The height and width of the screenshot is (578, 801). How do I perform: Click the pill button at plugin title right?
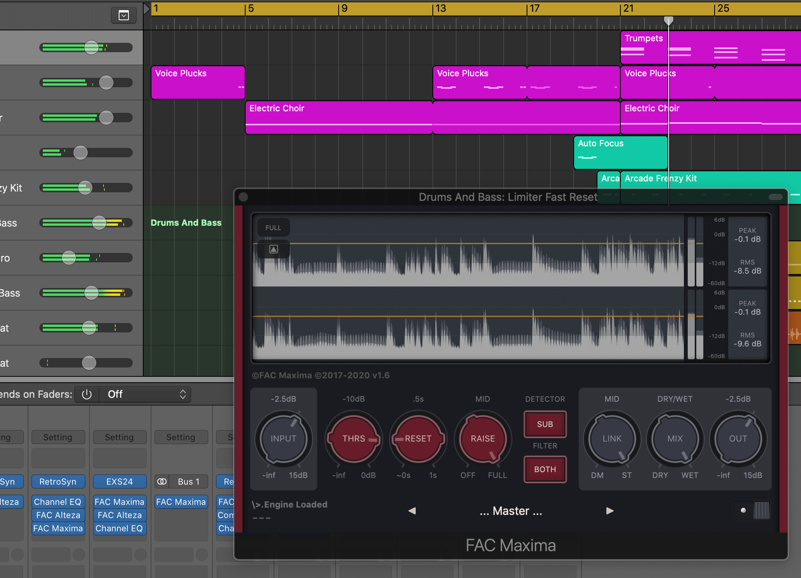coord(776,197)
